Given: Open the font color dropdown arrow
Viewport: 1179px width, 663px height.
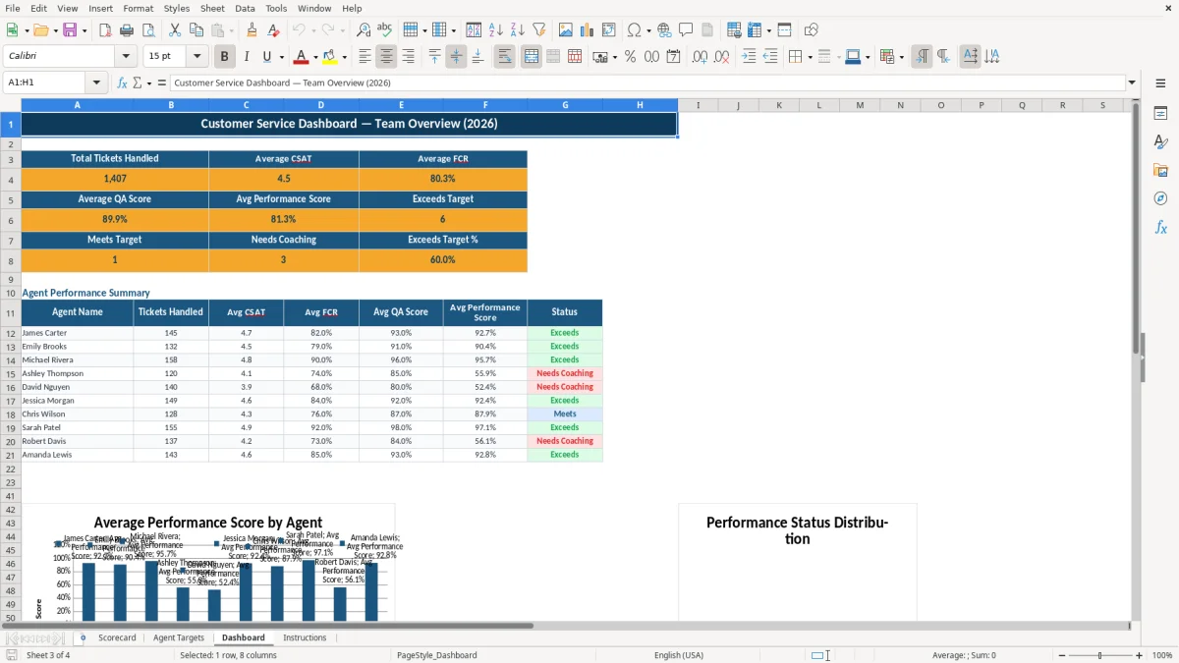Looking at the screenshot, I should 314,57.
